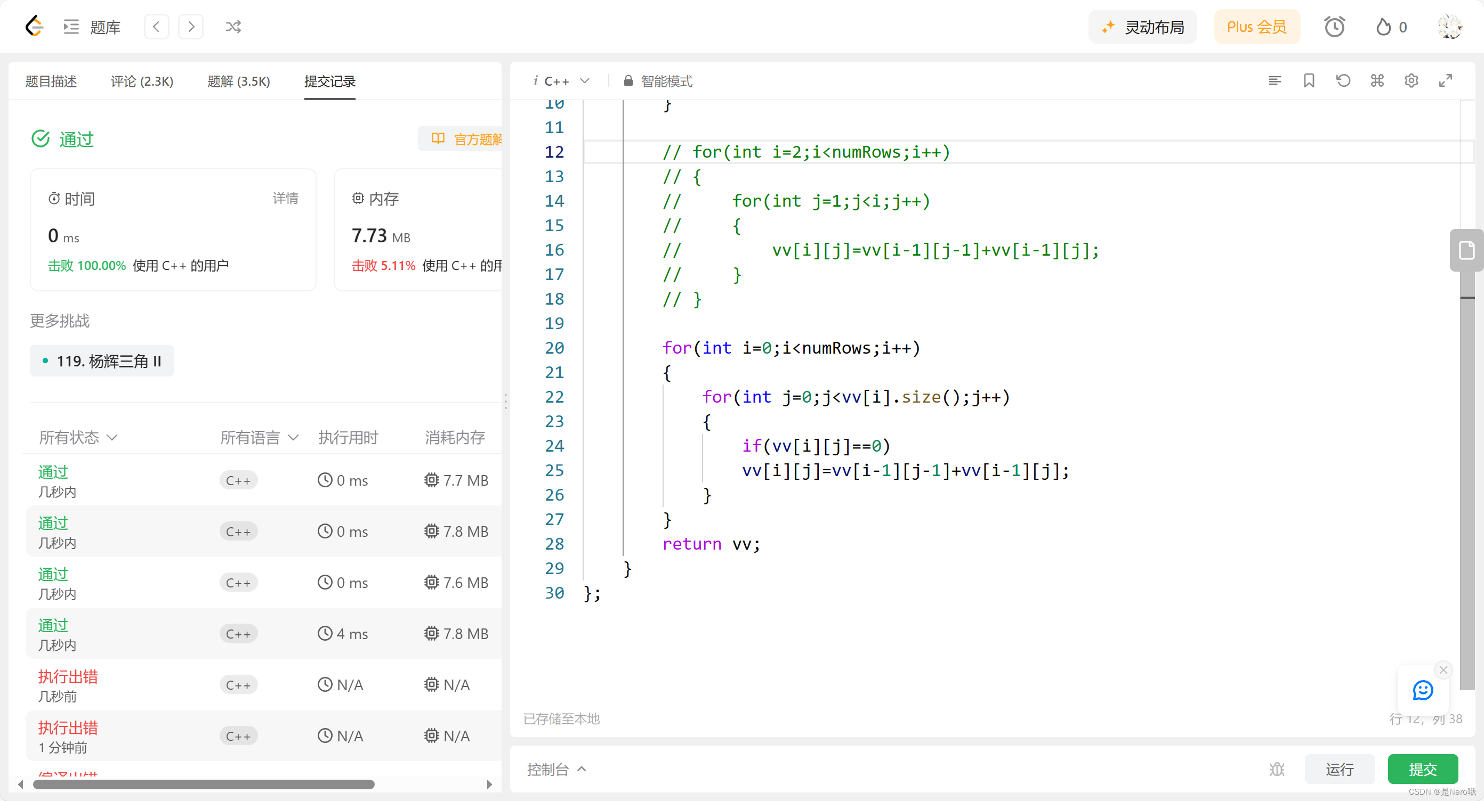Switch to 题解 (3.5K) tab
This screenshot has height=801, width=1484.
[x=238, y=81]
